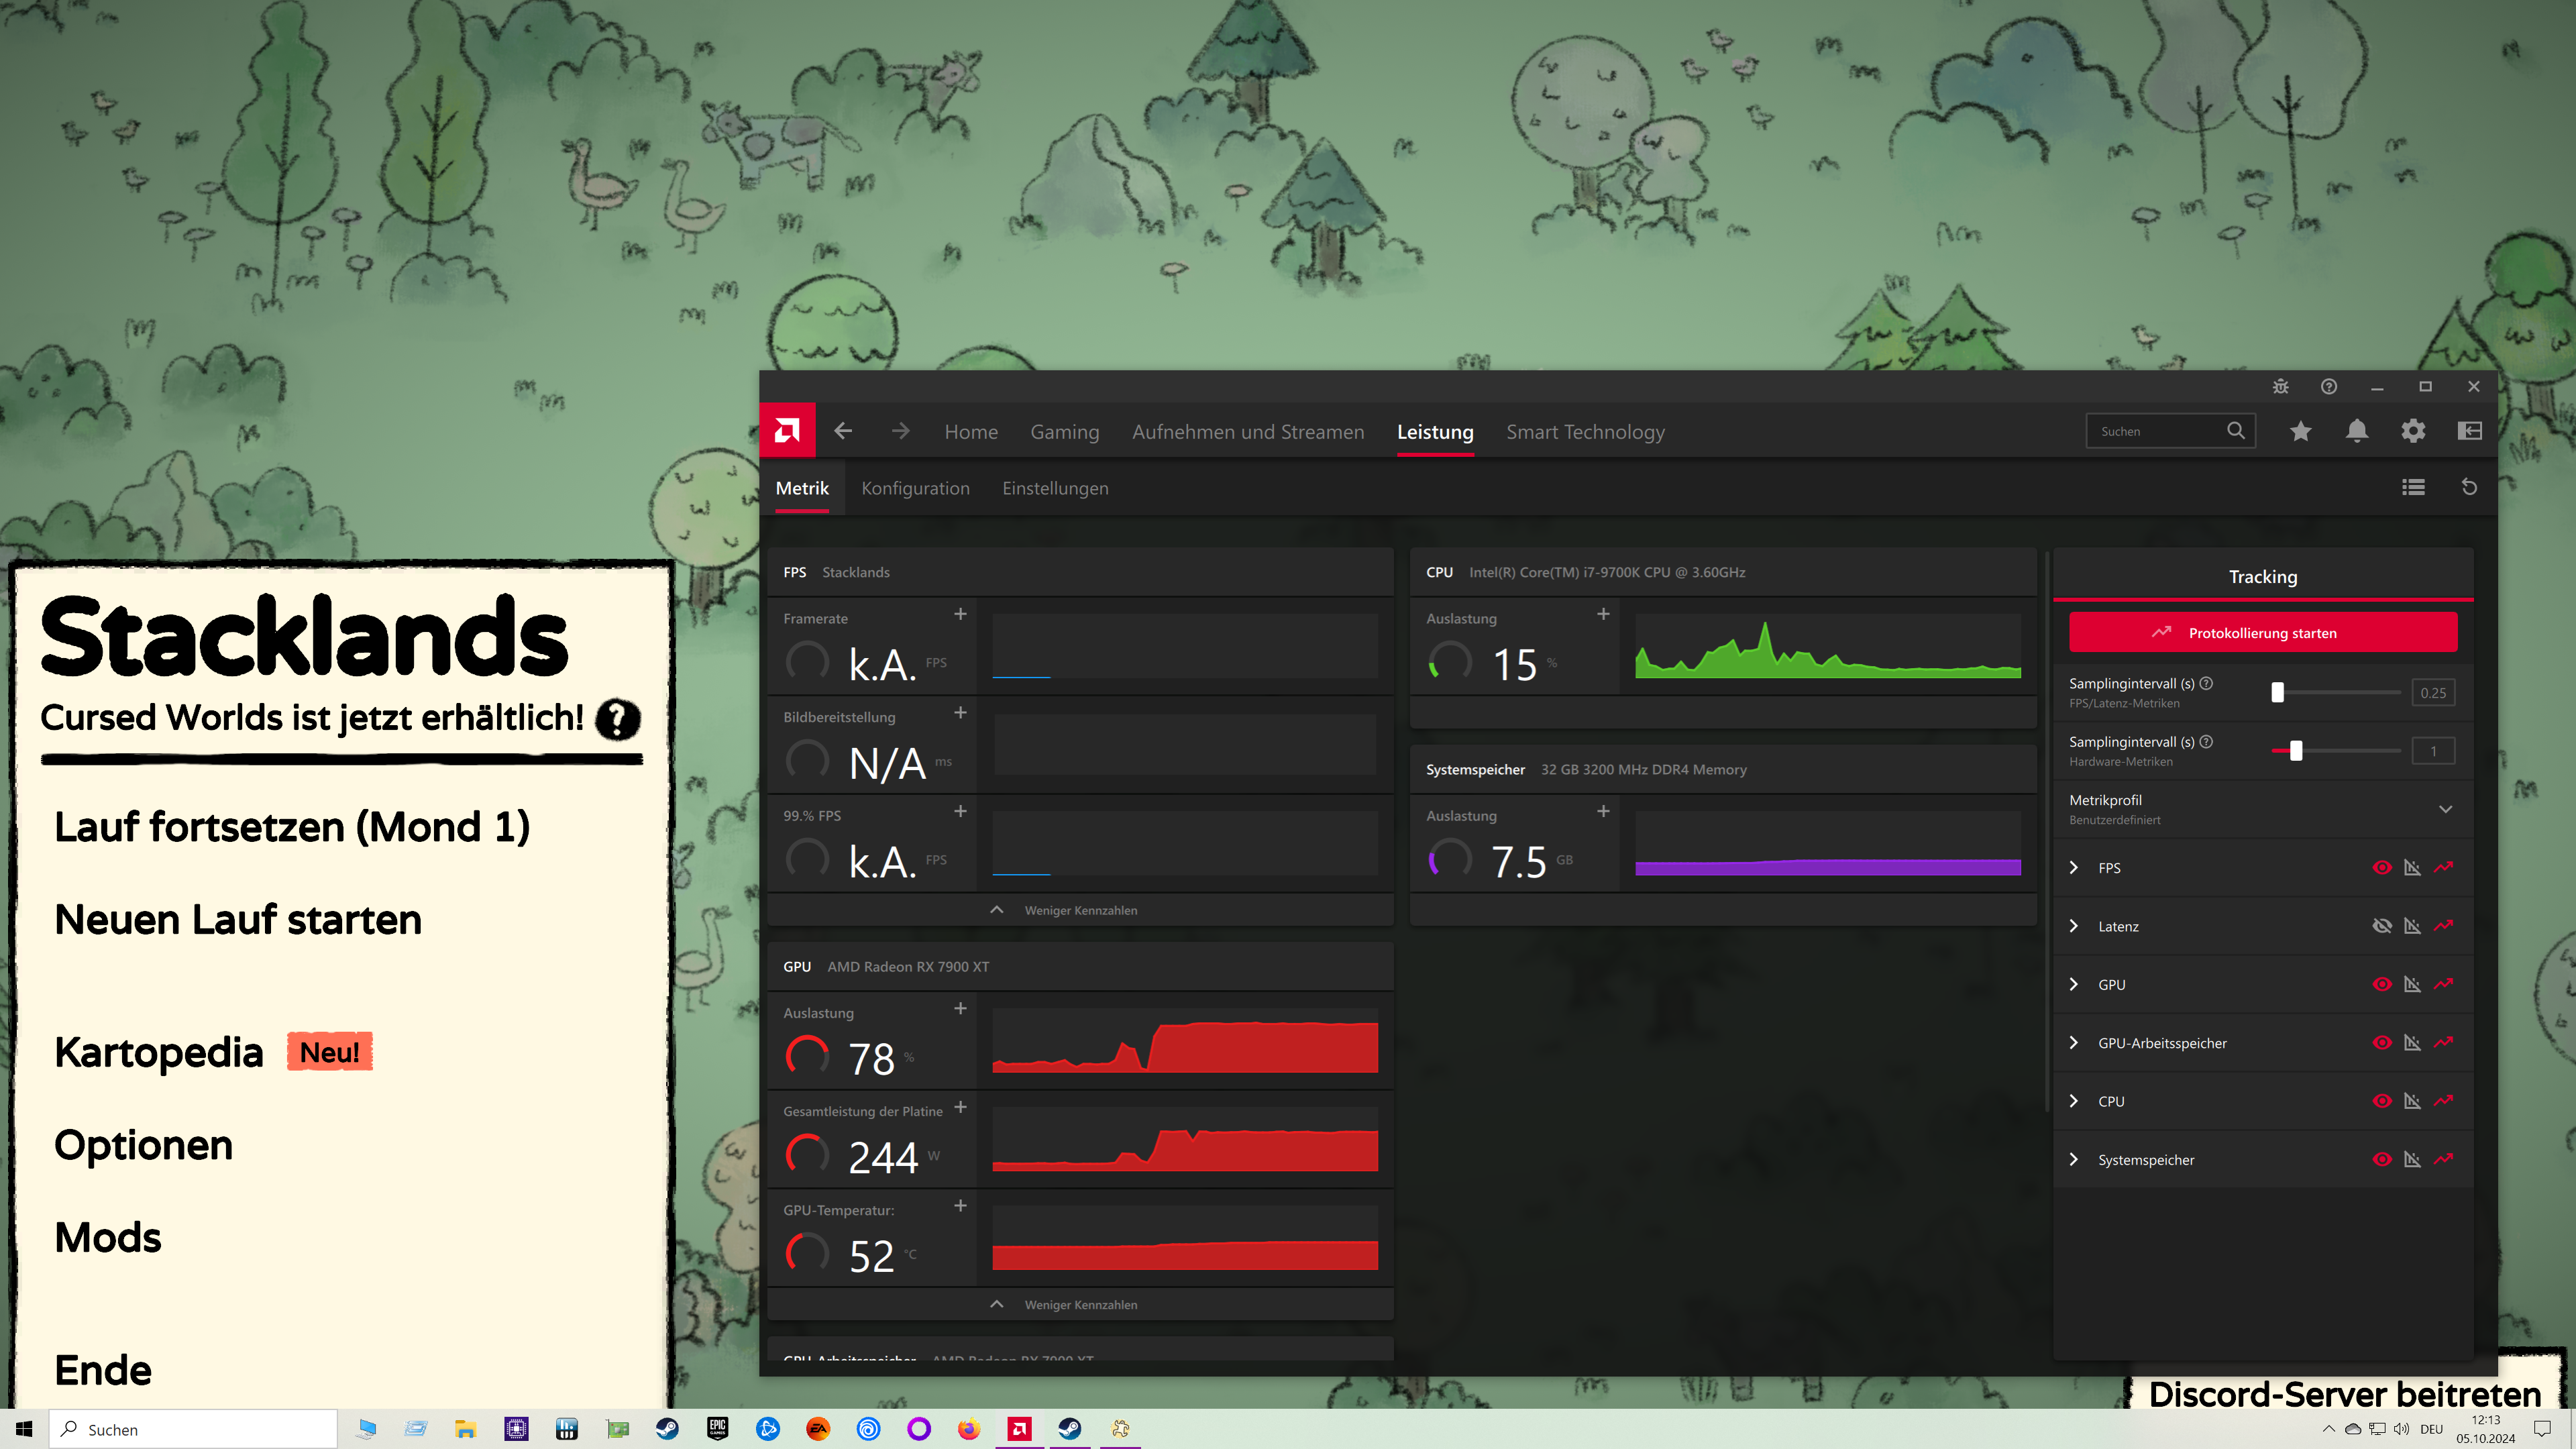
Task: Click the help question mark icon in the title bar
Action: tap(2328, 387)
